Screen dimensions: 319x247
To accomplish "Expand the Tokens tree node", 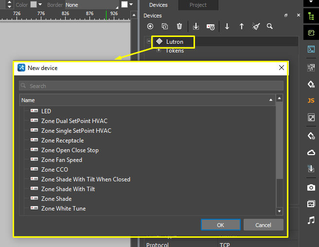I will [x=159, y=51].
